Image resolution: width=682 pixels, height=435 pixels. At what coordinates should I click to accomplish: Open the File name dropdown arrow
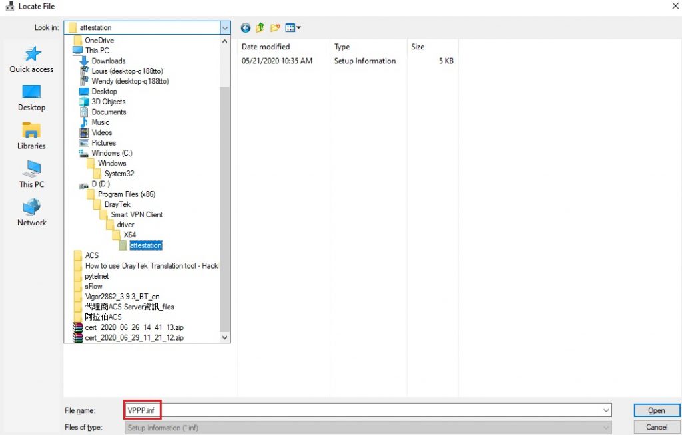coord(605,410)
